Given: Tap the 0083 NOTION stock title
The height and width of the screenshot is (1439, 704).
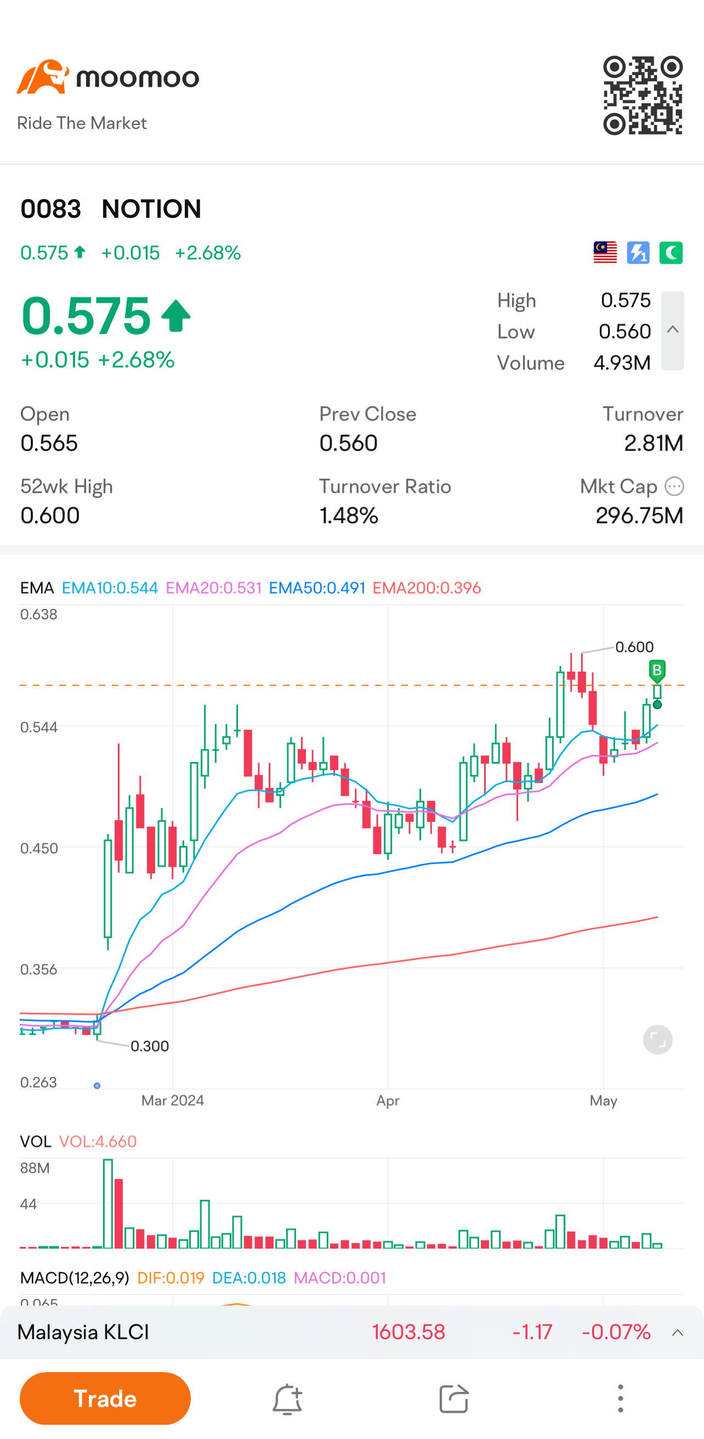Looking at the screenshot, I should point(111,209).
